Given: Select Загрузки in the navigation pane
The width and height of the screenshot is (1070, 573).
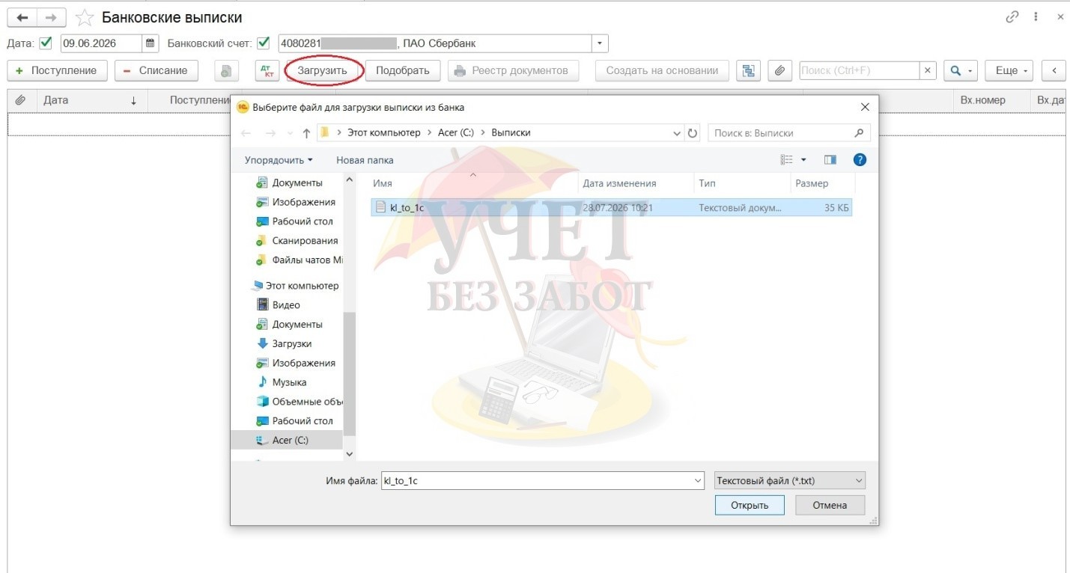Looking at the screenshot, I should [x=292, y=343].
